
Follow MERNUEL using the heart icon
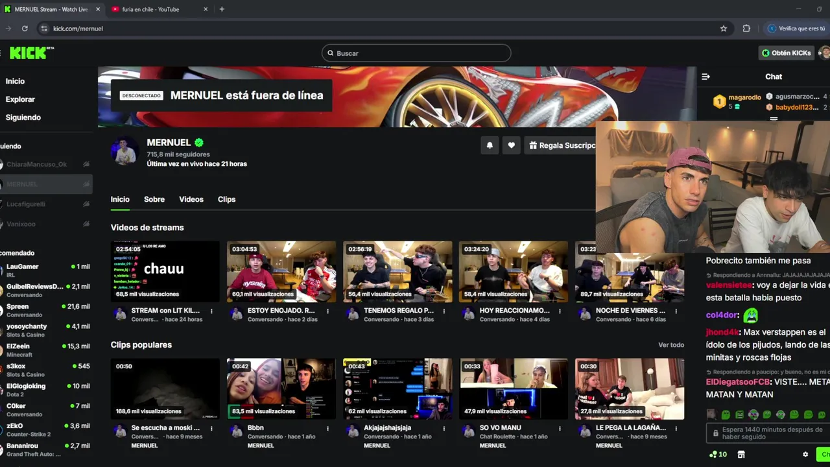coord(511,145)
